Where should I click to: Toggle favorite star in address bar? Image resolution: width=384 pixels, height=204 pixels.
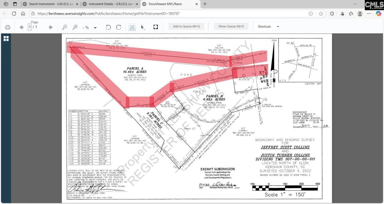tap(321, 13)
